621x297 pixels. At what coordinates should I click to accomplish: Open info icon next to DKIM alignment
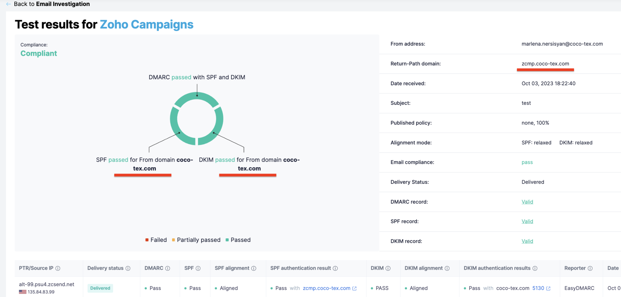447,268
